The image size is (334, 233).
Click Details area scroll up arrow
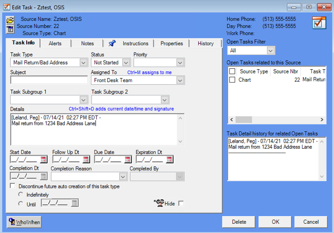click(180, 118)
